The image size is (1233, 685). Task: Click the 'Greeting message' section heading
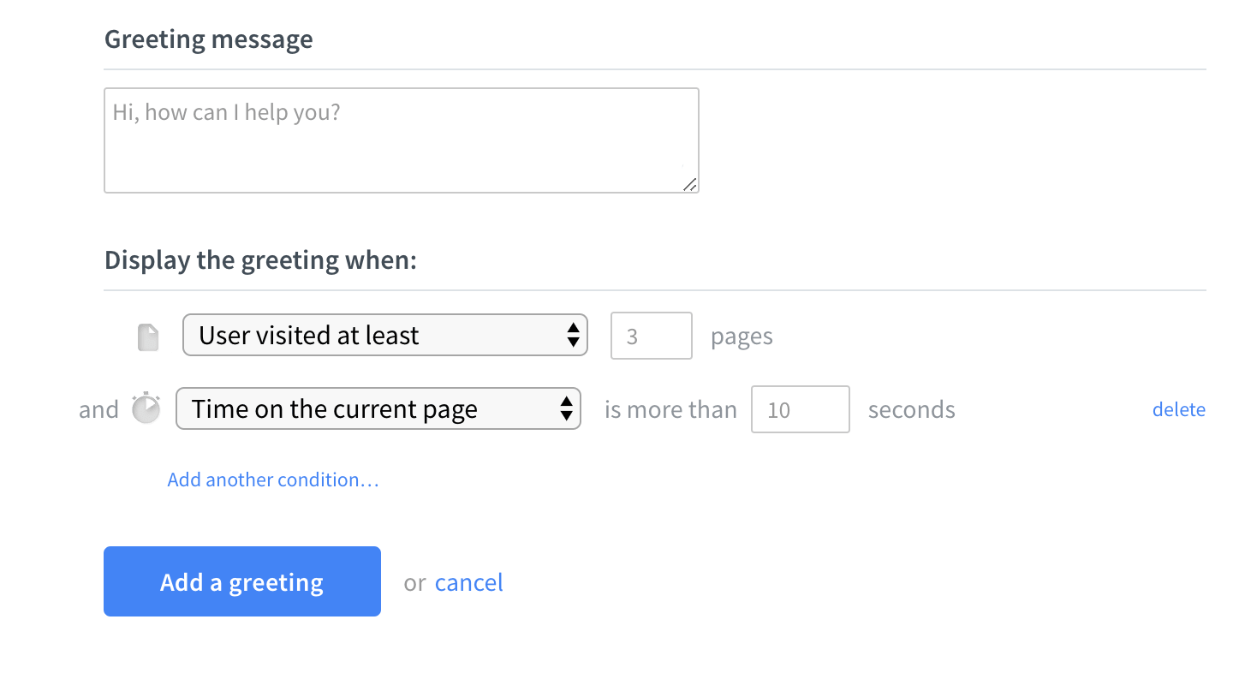pos(208,39)
